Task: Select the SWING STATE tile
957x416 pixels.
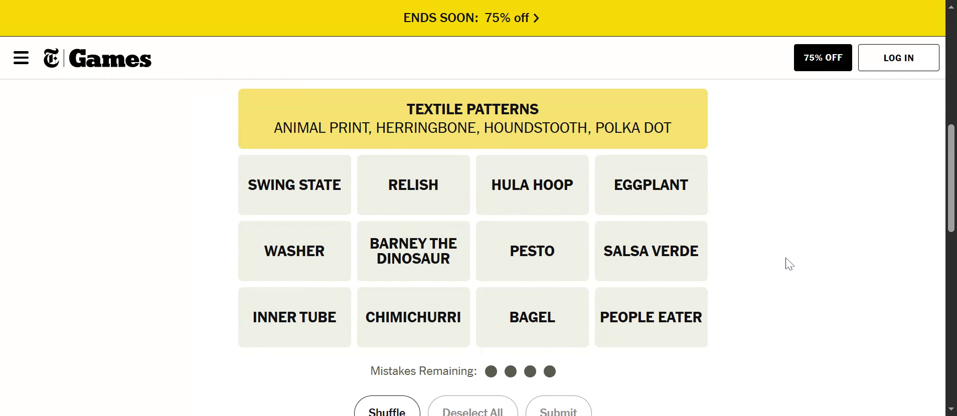Action: 294,185
